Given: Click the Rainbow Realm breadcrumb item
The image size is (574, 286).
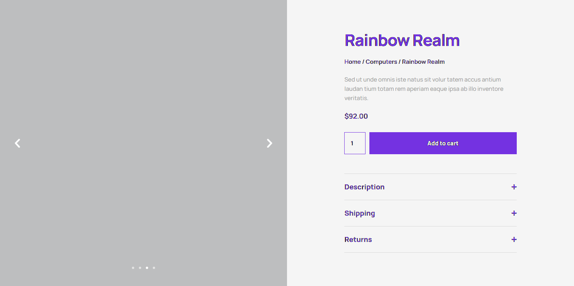Looking at the screenshot, I should point(423,62).
